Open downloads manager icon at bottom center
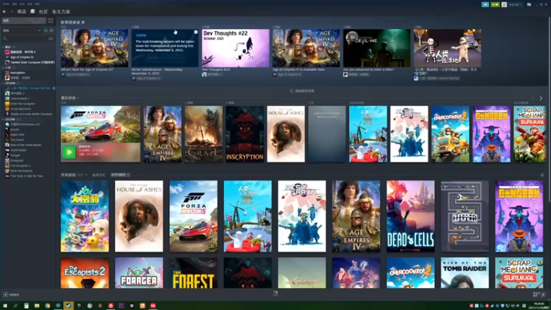The width and height of the screenshot is (551, 310). [x=275, y=293]
